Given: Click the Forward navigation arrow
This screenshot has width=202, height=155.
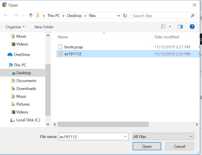Looking at the screenshot, I should [x=16, y=16].
